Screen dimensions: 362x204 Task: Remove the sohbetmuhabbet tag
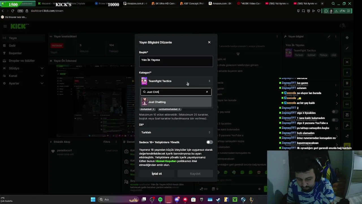click(179, 109)
